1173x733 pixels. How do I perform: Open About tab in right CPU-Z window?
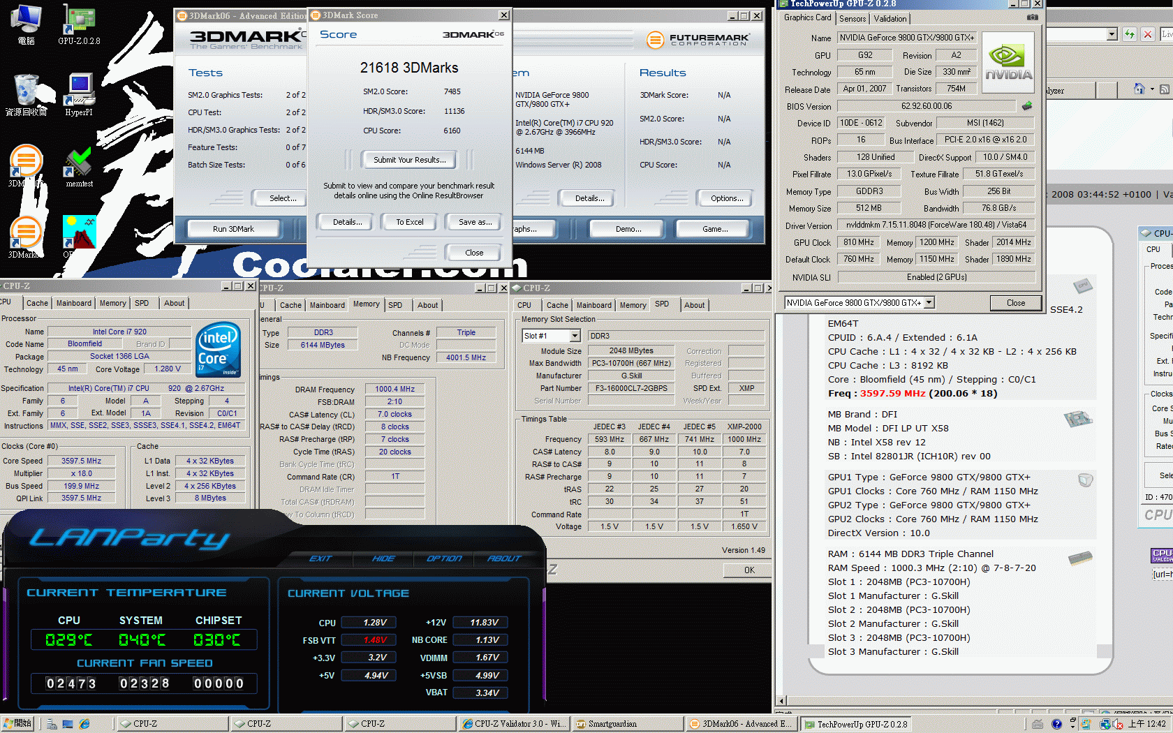click(x=694, y=305)
